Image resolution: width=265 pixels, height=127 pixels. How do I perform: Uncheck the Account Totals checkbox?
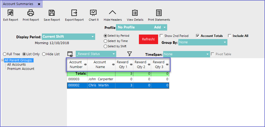[197, 36]
